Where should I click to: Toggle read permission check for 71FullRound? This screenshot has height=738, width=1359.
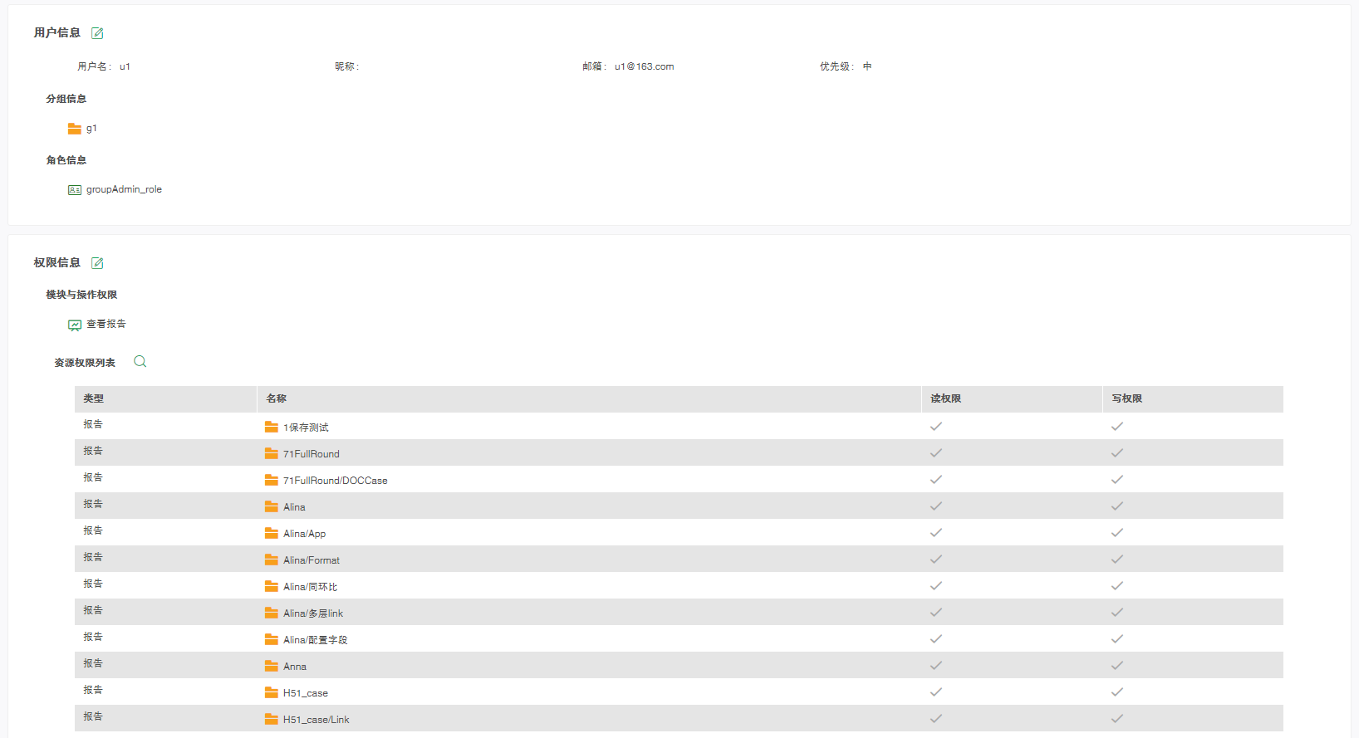coord(936,453)
